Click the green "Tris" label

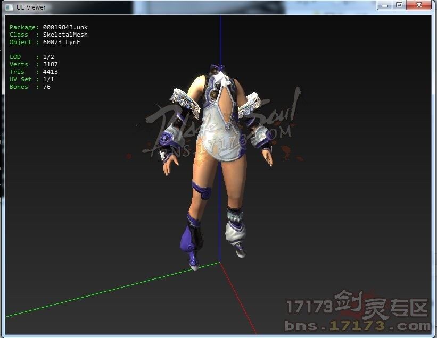(17, 72)
